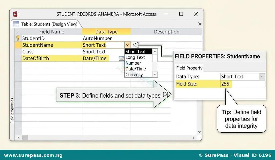This screenshot has width=275, height=160.
Task: Click the Field Size input showing 255
Action: click(x=243, y=84)
